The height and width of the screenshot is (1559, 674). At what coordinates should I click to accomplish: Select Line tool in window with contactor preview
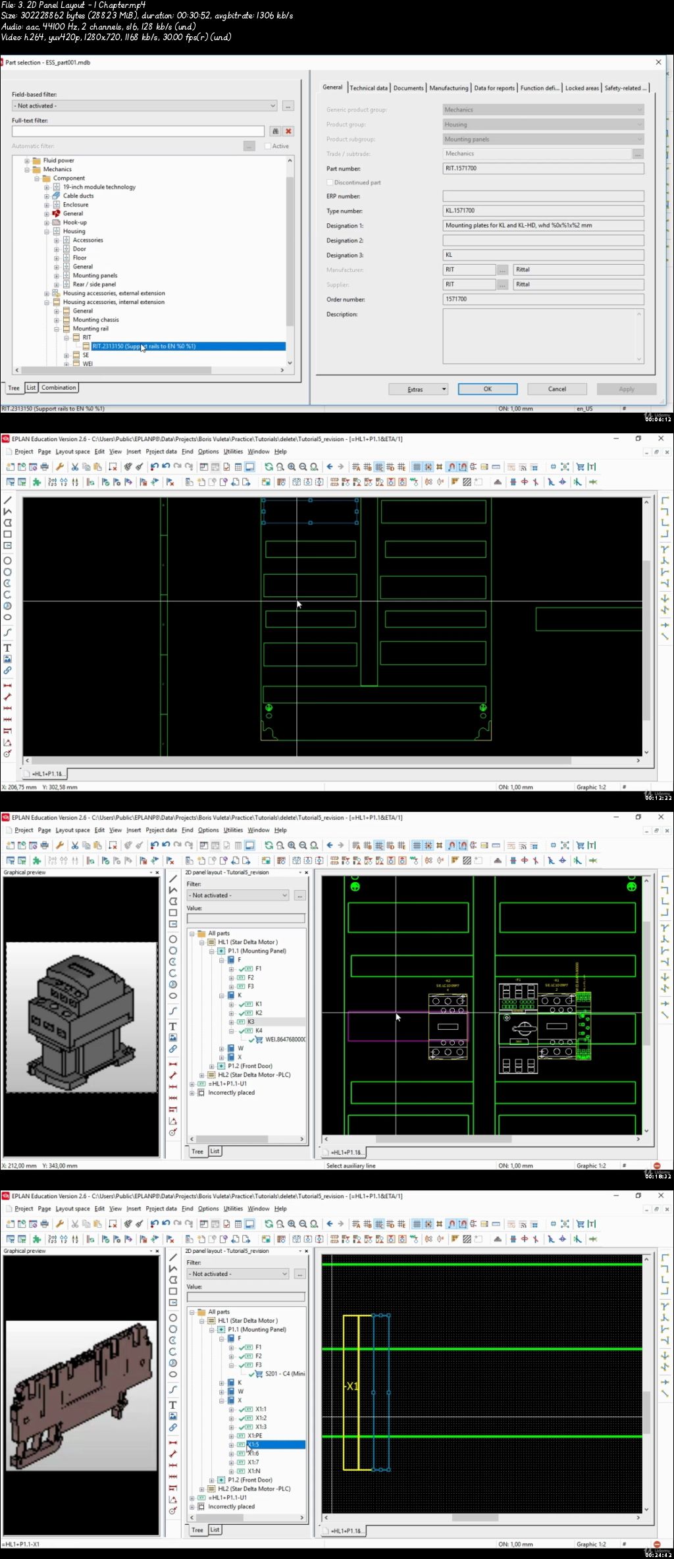[x=173, y=879]
